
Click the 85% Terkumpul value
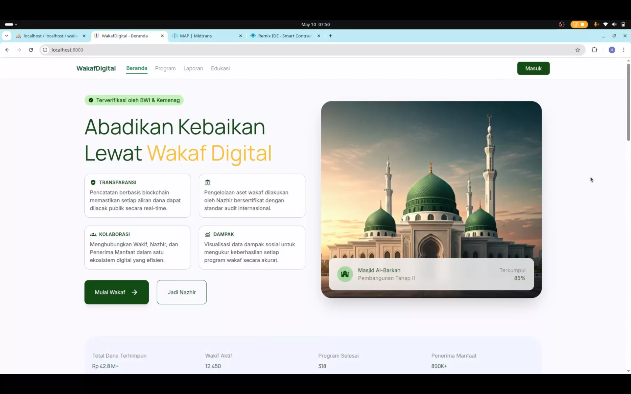(x=520, y=278)
